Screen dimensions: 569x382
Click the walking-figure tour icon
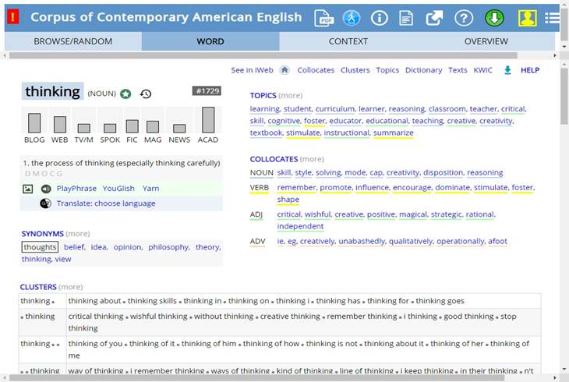[x=352, y=18]
